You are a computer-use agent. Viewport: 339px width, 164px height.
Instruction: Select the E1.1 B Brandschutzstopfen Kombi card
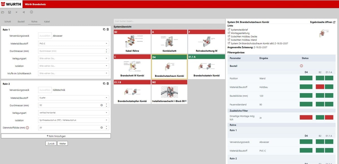pyautogui.click(x=132, y=92)
